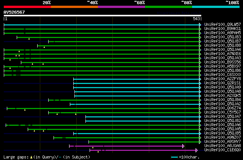Select the UniRef100_A8JGA8 label
The image size is (243, 160).
pyautogui.click(x=222, y=146)
